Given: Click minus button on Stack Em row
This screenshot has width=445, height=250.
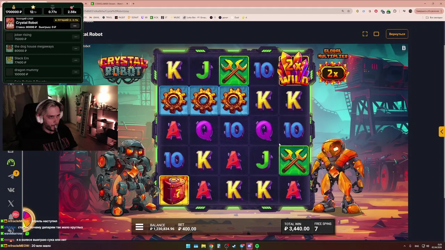Looking at the screenshot, I should point(75,60).
